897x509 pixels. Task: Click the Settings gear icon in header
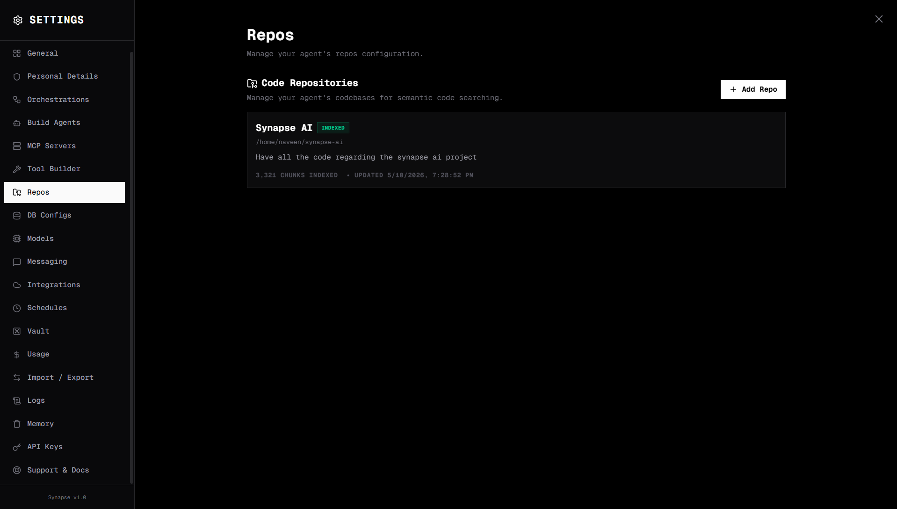pyautogui.click(x=18, y=20)
